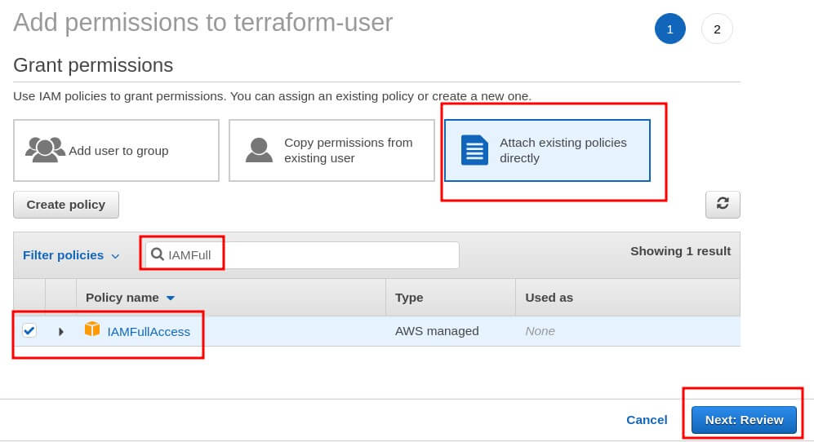
Task: Click the person icon on Copy permissions
Action: point(259,150)
